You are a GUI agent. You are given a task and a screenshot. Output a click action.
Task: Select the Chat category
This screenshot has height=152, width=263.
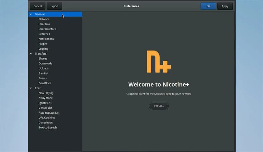[x=55, y=88]
